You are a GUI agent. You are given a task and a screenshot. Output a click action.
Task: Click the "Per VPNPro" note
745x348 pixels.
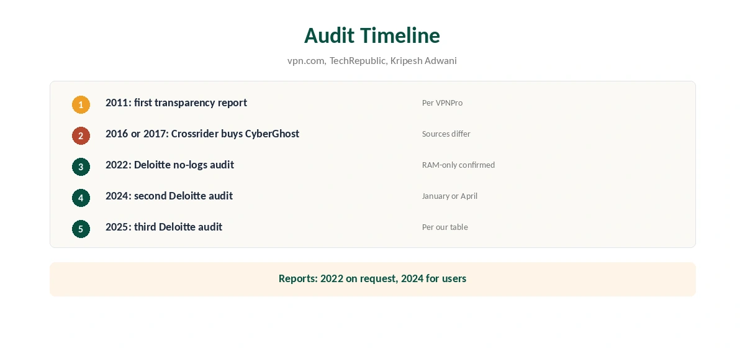(x=442, y=103)
